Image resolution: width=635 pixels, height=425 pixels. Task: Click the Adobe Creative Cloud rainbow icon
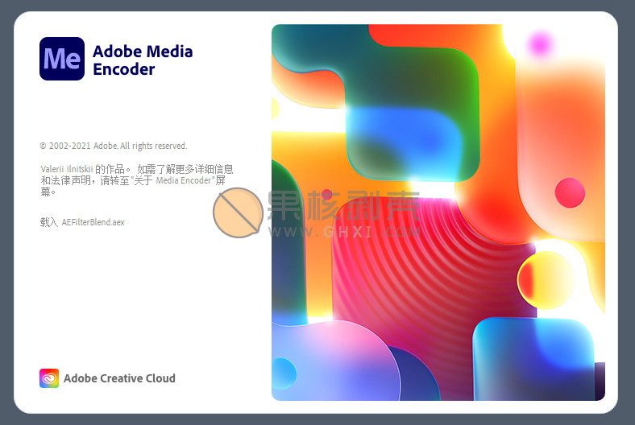pos(49,378)
